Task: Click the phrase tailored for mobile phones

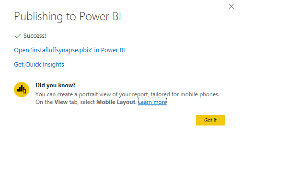Action: [185, 94]
